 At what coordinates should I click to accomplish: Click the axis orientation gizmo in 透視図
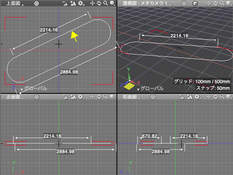[129, 80]
